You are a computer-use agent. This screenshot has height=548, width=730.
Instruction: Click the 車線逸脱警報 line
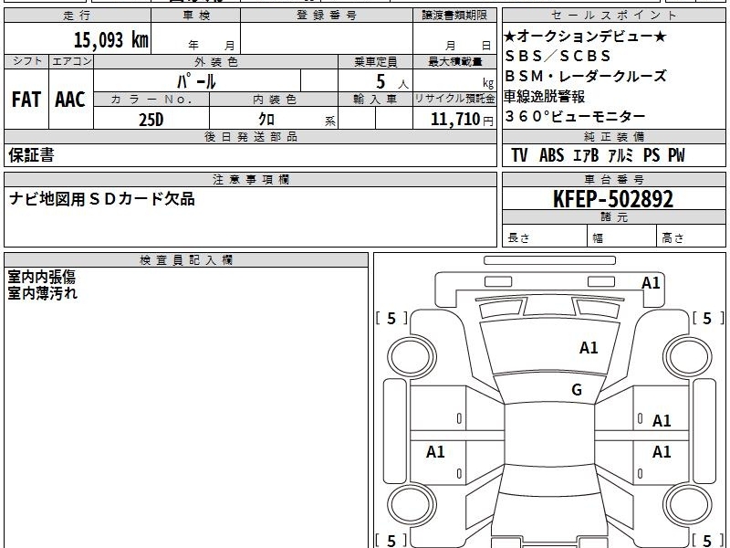point(545,97)
